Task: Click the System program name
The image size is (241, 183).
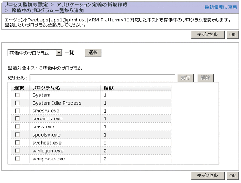Action: click(42, 95)
